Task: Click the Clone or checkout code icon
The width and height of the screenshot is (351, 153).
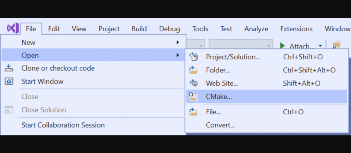Action: [x=9, y=68]
